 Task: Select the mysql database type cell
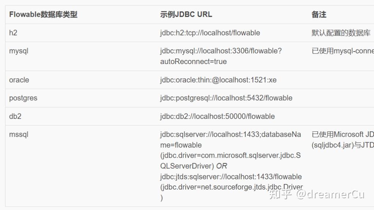(x=19, y=51)
